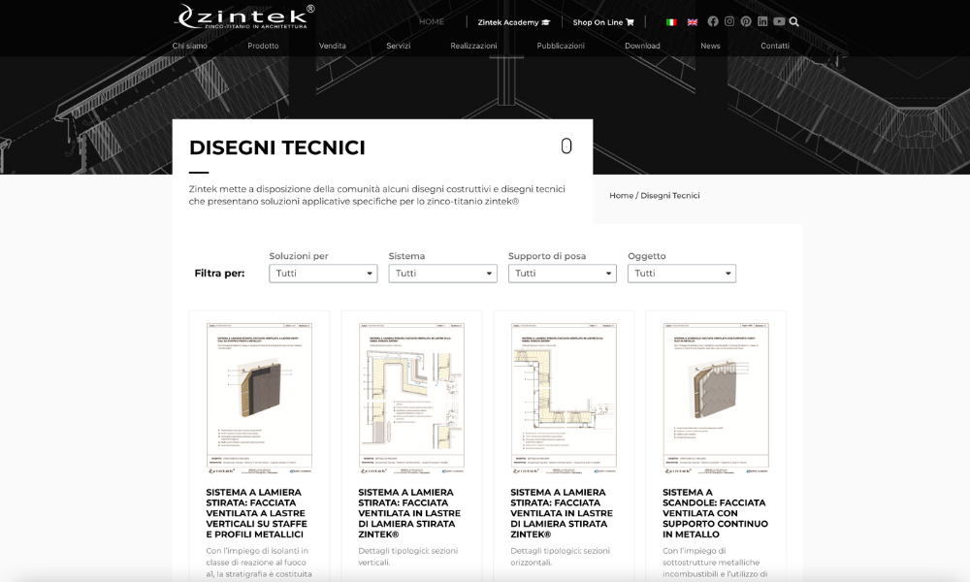Click the Home breadcrumb link
This screenshot has height=582, width=970.
[x=621, y=195]
